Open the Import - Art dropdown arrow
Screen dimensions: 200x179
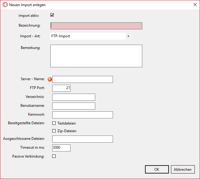click(128, 36)
